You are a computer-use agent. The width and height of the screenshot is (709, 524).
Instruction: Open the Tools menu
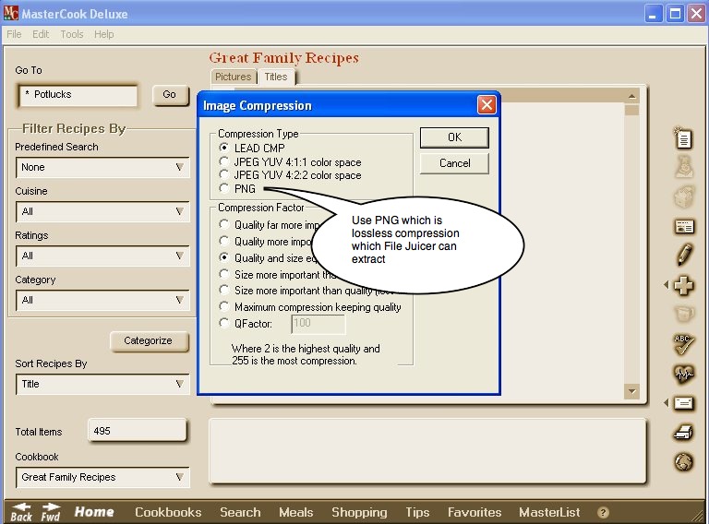(x=72, y=34)
